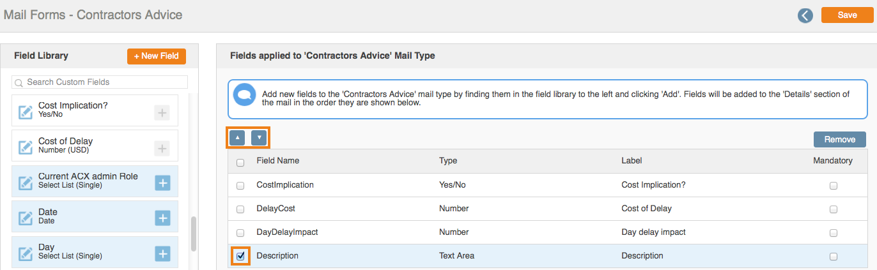
Task: Mark DayDelayImpact as mandatory
Action: 834,233
